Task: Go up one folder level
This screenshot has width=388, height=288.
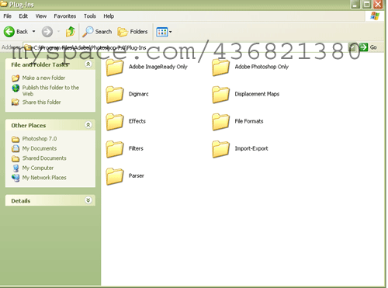Action: pyautogui.click(x=70, y=32)
